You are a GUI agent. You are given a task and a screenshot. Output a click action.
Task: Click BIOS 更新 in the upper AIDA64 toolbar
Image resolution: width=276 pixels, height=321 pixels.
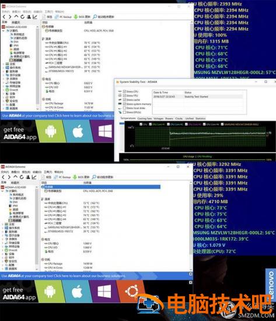click(82, 17)
